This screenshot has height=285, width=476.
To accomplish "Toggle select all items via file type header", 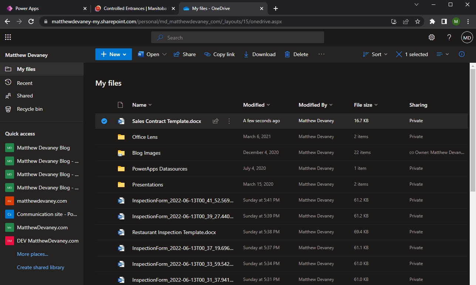I will (x=120, y=105).
